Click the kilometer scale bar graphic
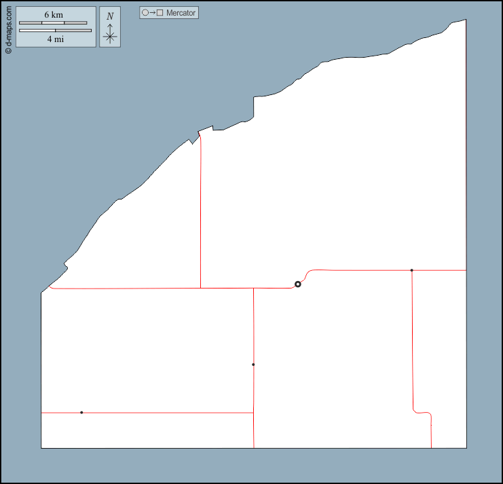503x484 pixels. coord(53,23)
